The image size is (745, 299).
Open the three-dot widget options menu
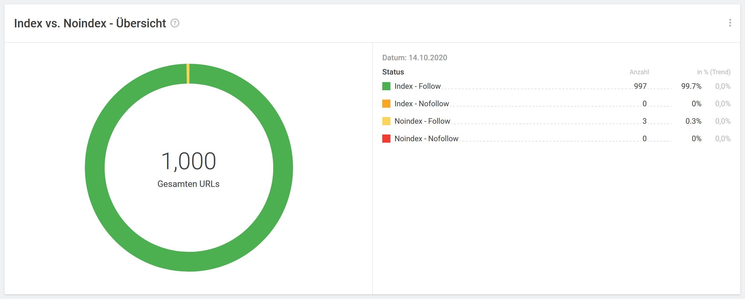[x=730, y=23]
